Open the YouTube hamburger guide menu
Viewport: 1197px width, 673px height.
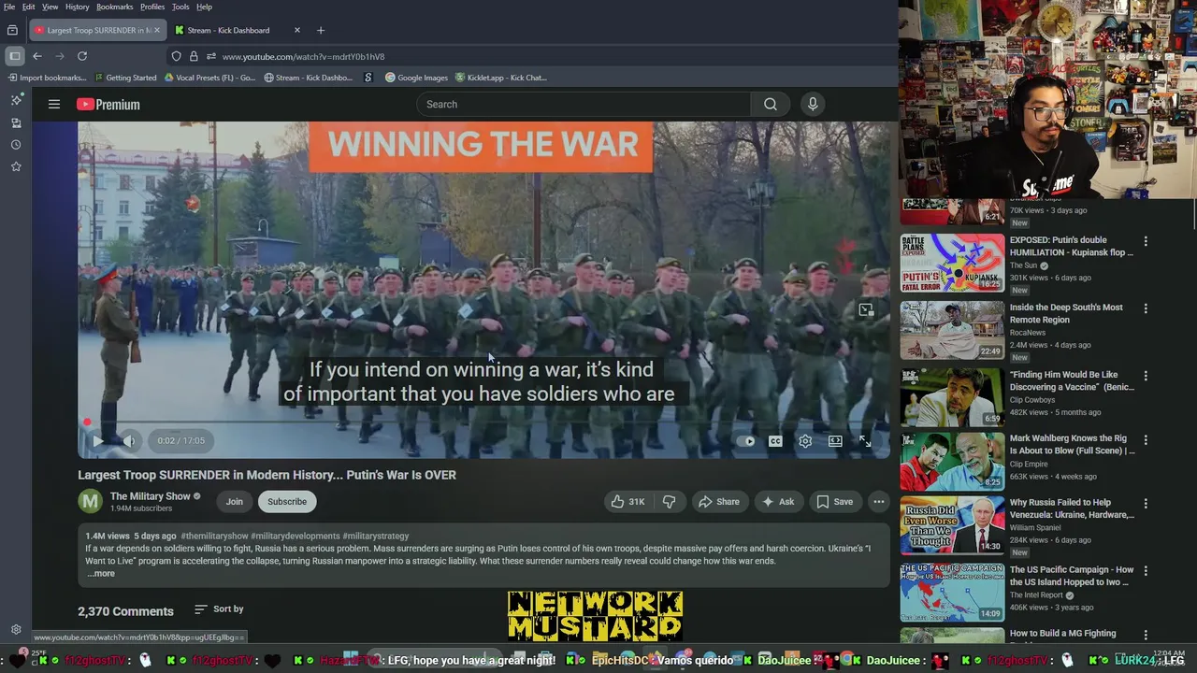(x=54, y=105)
